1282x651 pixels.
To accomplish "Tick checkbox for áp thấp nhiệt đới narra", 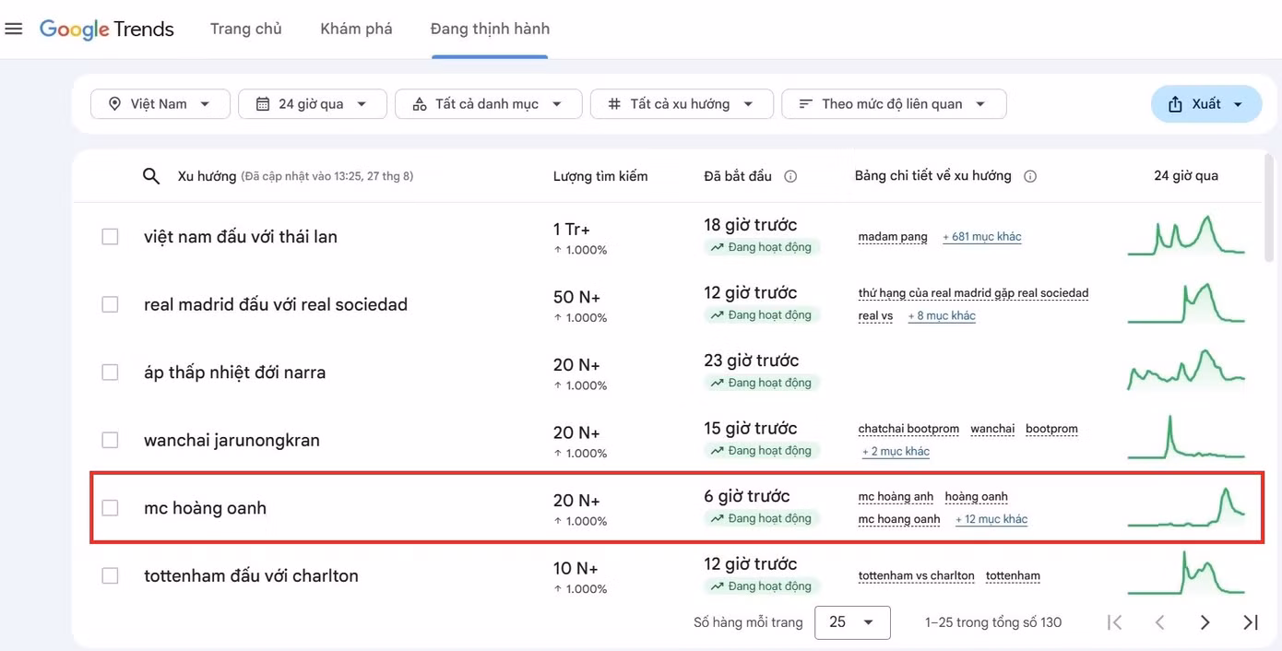I will coord(110,373).
